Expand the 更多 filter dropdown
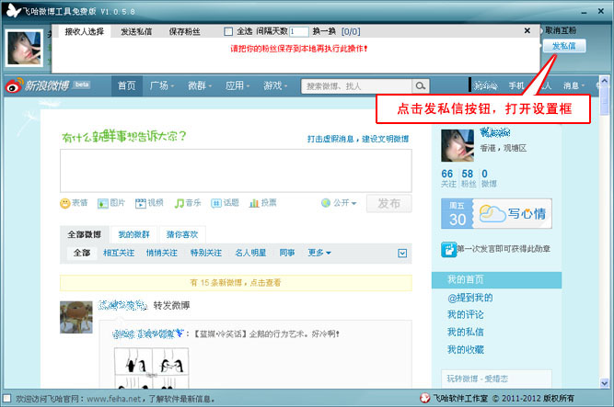 [319, 253]
